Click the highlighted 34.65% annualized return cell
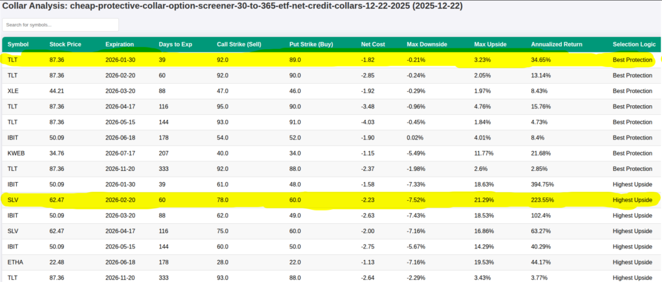The image size is (662, 282). click(x=542, y=59)
